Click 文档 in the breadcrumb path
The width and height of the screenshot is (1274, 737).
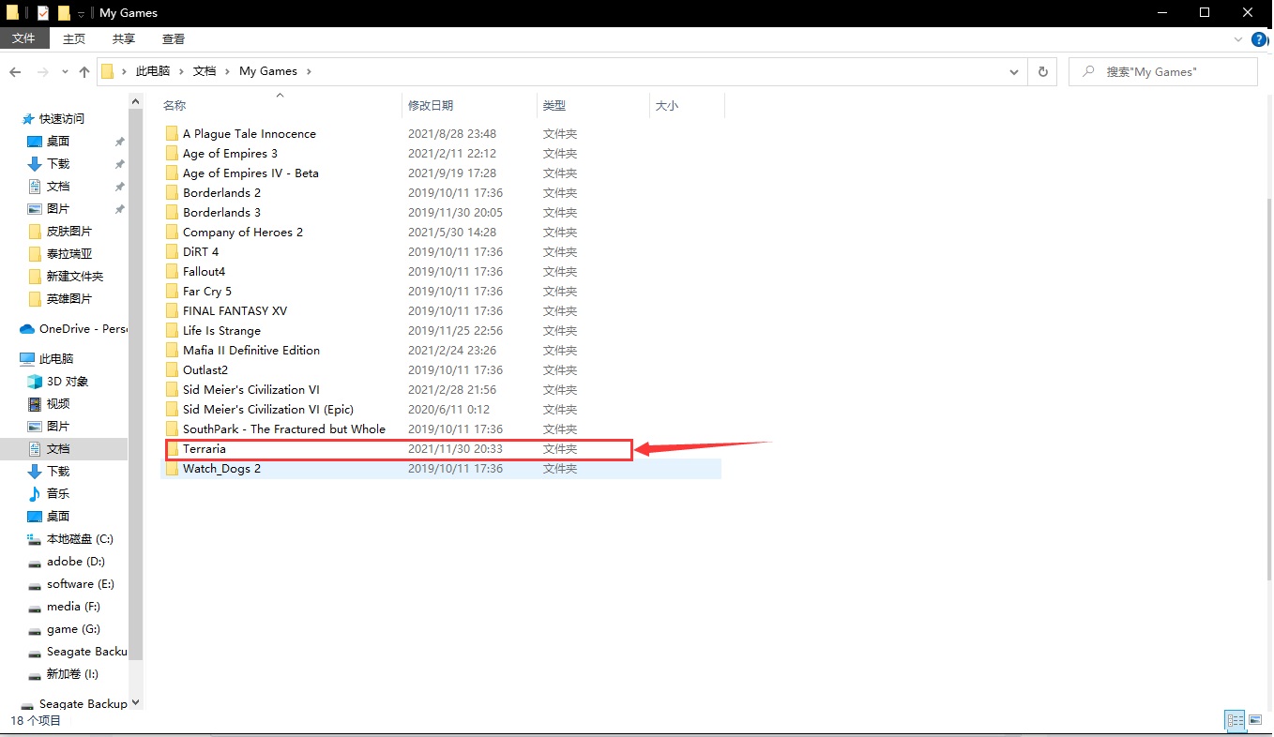coord(205,71)
